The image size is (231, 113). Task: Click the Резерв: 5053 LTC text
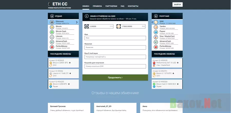[62, 38]
